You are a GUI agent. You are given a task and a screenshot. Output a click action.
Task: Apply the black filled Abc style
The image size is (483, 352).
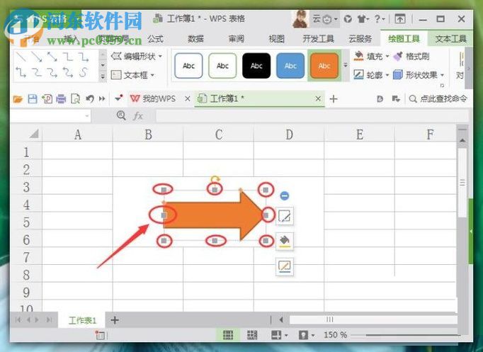point(256,66)
